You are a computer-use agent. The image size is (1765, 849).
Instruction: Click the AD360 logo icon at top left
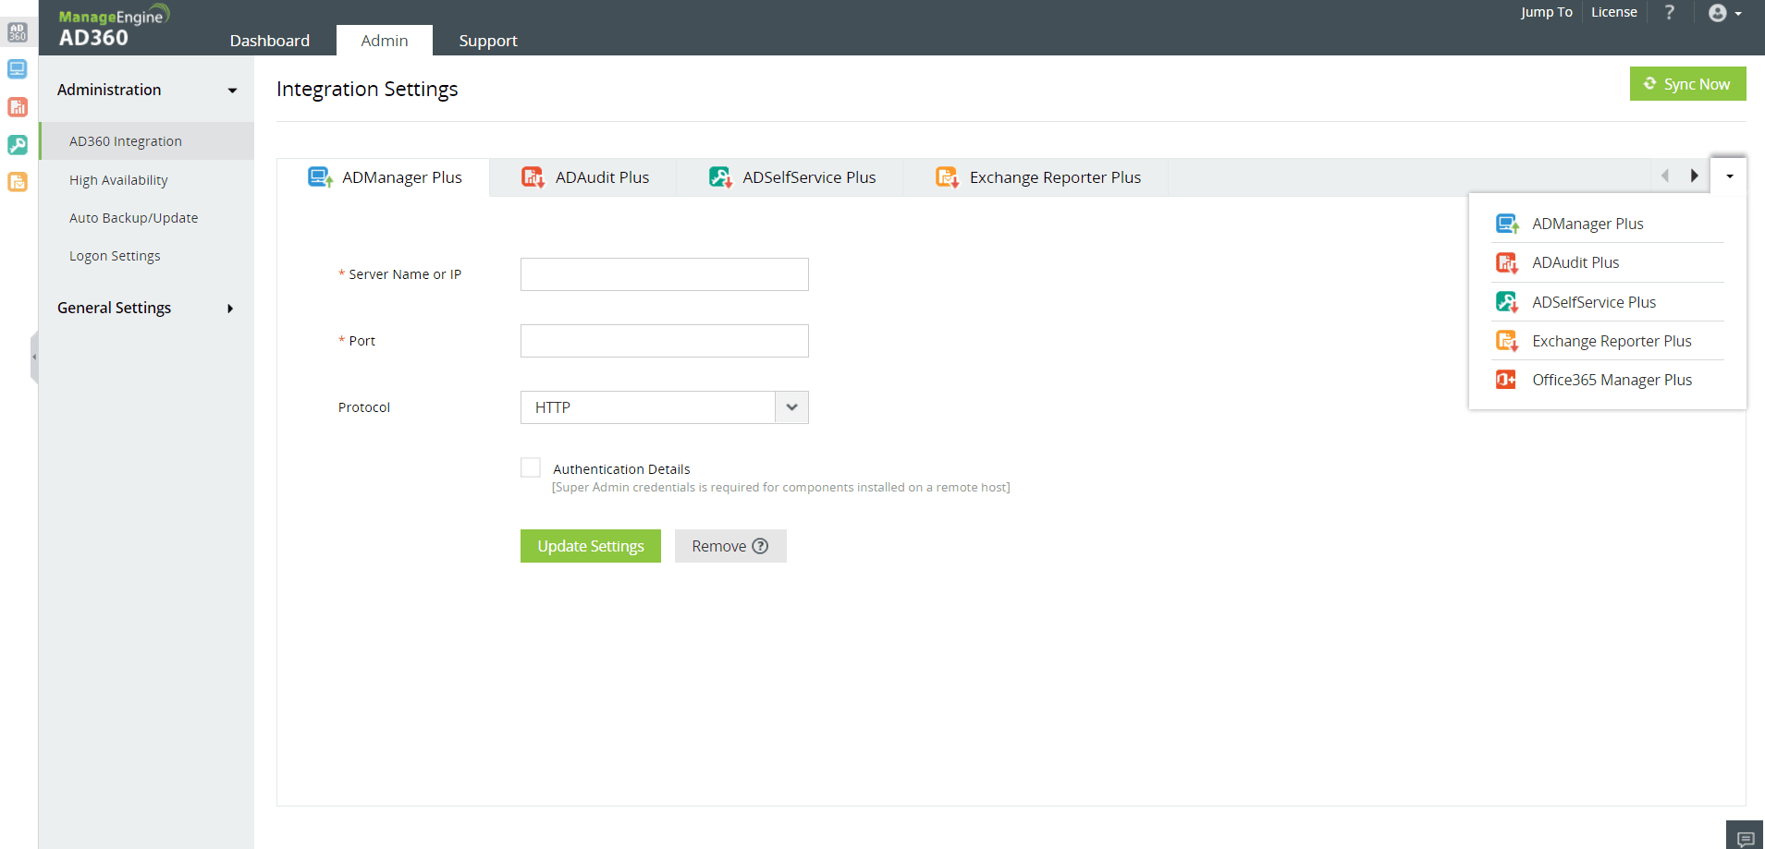[18, 30]
